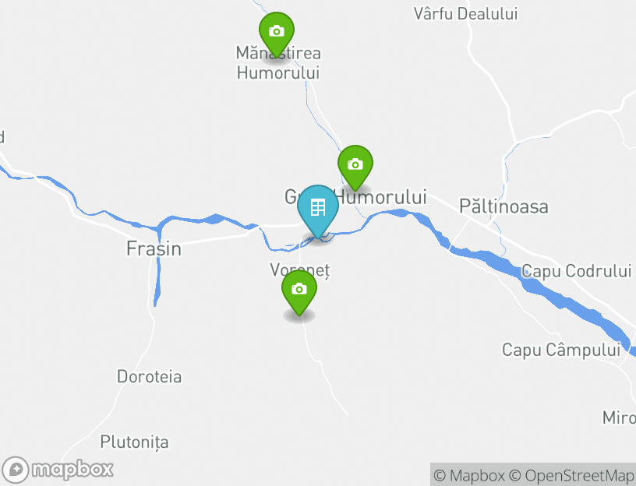Image resolution: width=636 pixels, height=486 pixels.
Task: Click the camera pin above Gura Humorului
Action: tap(355, 167)
